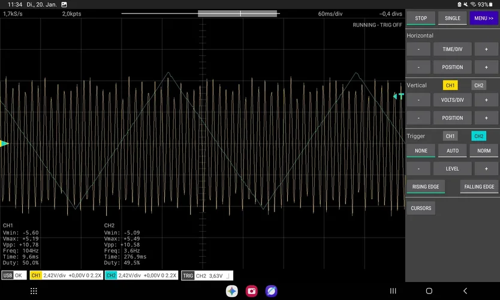Decrease trigger LEVEL with minus

418,169
